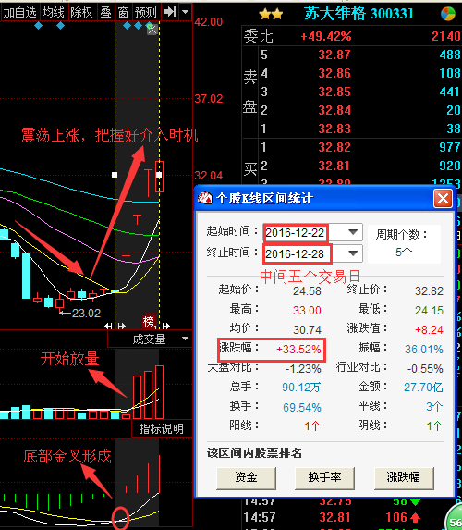Click the left interval boundary arrows handle

115,326
